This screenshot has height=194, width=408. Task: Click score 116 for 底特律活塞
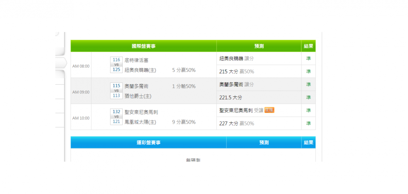click(116, 60)
